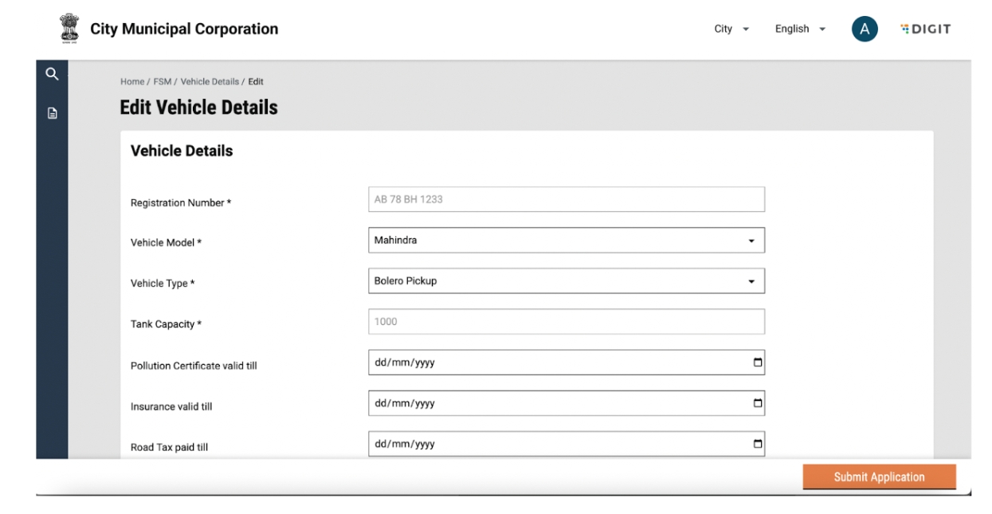Go to Home breadcrumb link
This screenshot has height=514, width=992.
[131, 82]
